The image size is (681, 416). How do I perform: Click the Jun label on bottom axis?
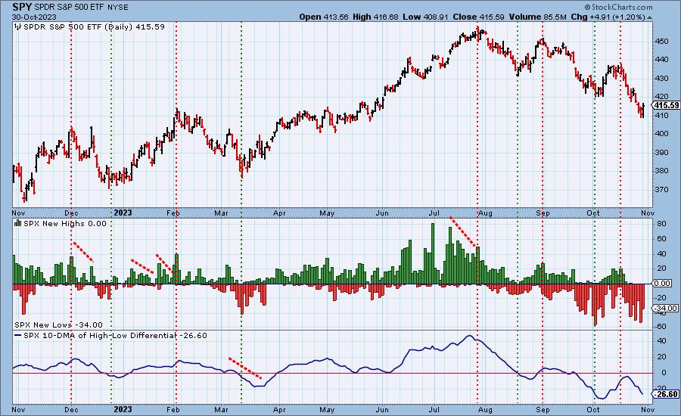[382, 409]
